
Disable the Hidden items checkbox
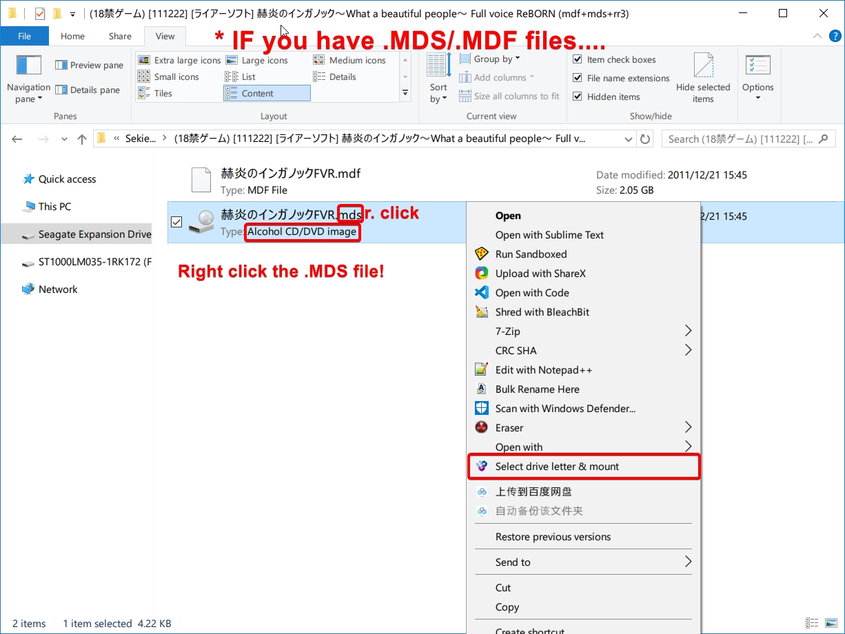click(578, 97)
